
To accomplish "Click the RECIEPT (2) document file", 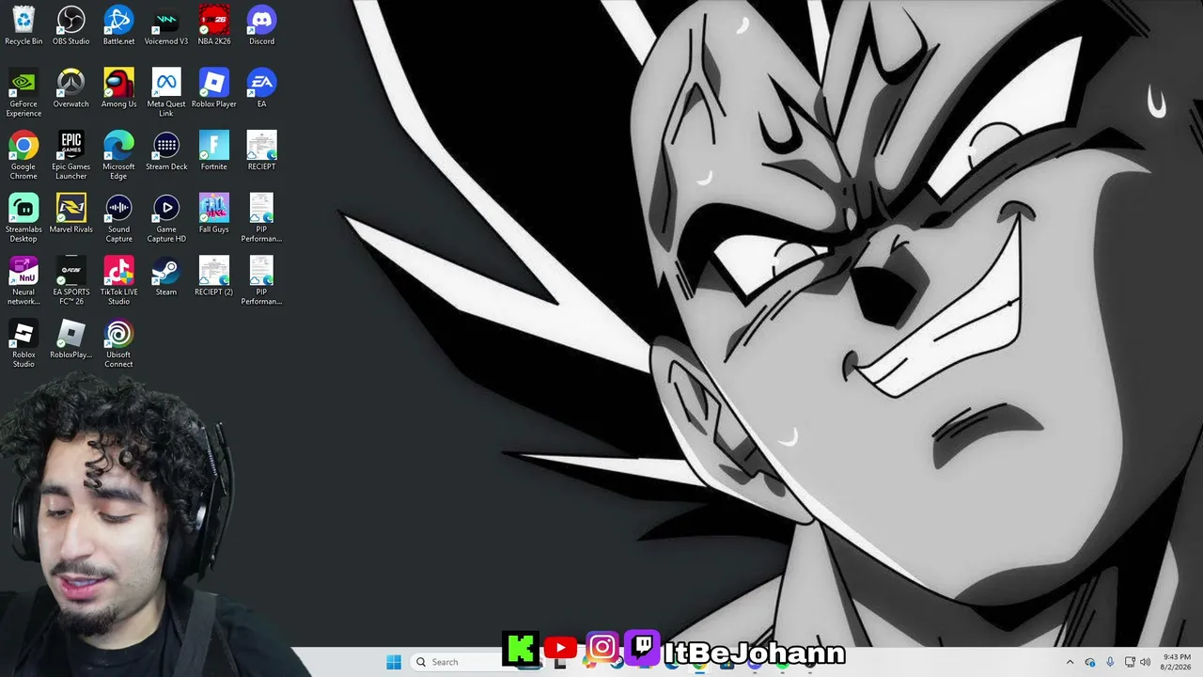I will click(x=214, y=277).
